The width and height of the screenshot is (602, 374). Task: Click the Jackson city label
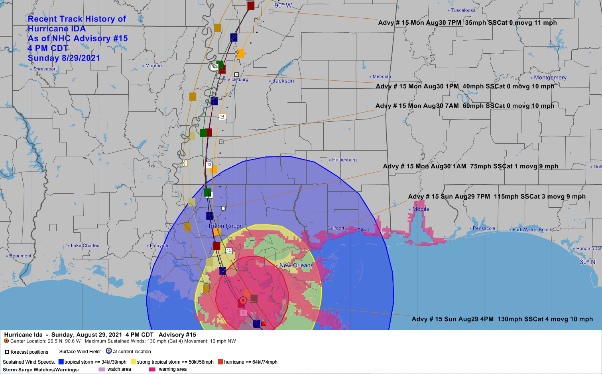(x=283, y=81)
